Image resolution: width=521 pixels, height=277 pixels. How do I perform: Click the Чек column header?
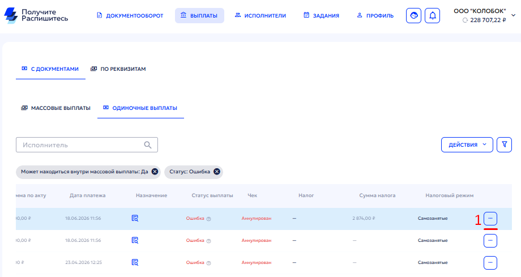click(x=252, y=195)
